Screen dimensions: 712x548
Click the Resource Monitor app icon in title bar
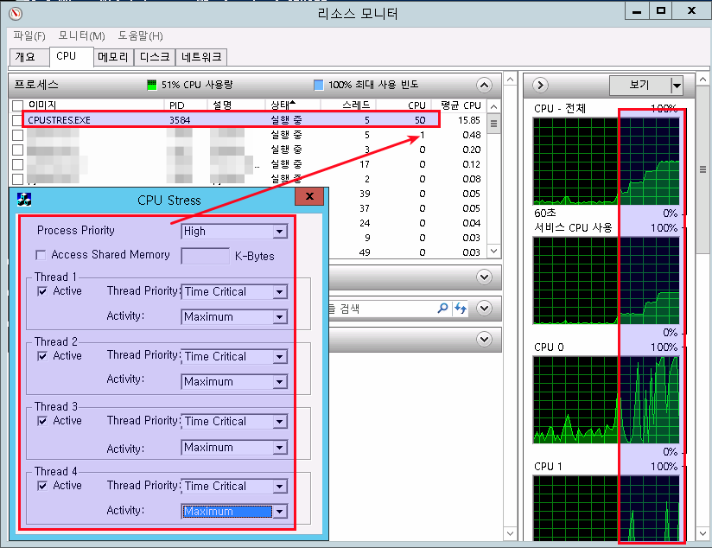pos(16,14)
